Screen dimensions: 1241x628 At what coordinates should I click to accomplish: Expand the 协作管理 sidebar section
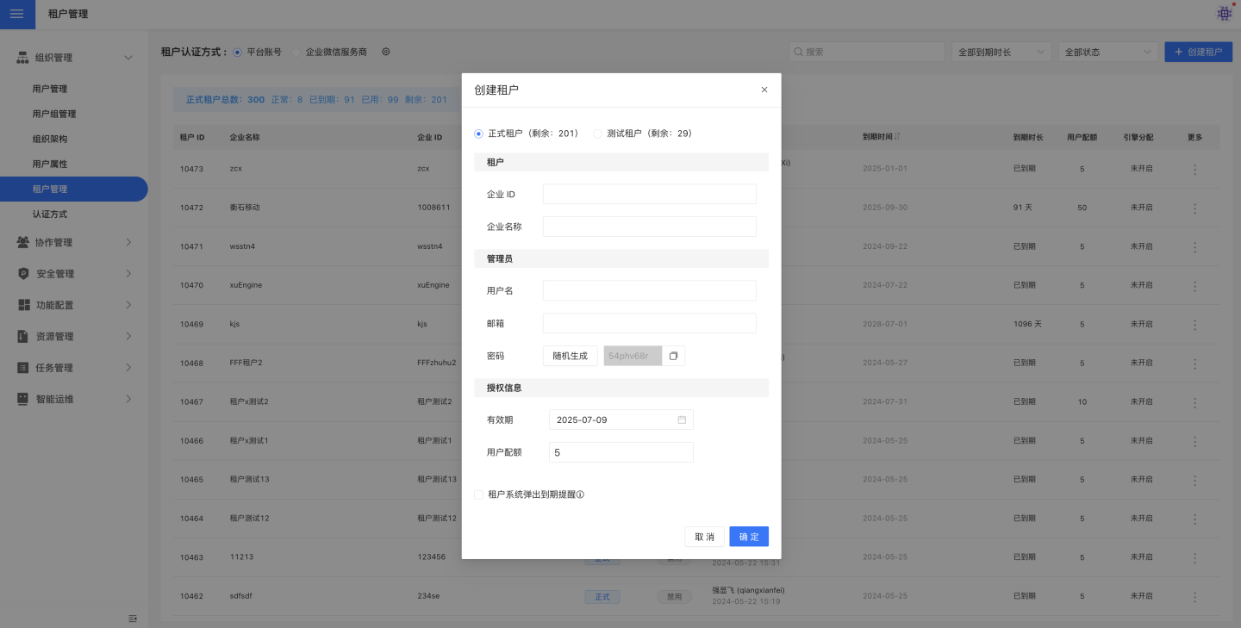coord(75,242)
